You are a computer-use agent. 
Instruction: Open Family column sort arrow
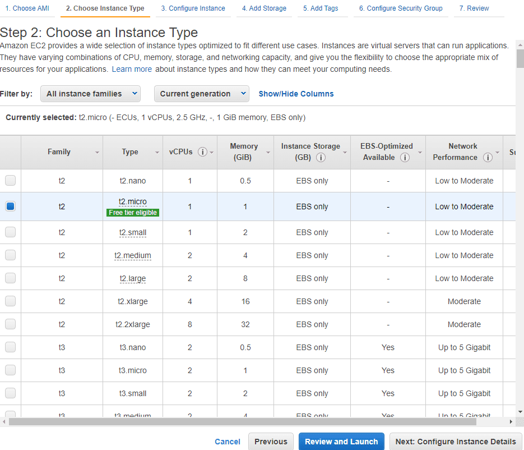pos(97,153)
